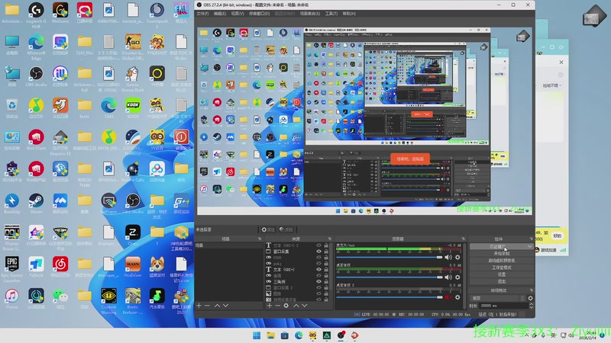Unmute the 桌面音频 2 channel red speaker icon

click(x=448, y=297)
